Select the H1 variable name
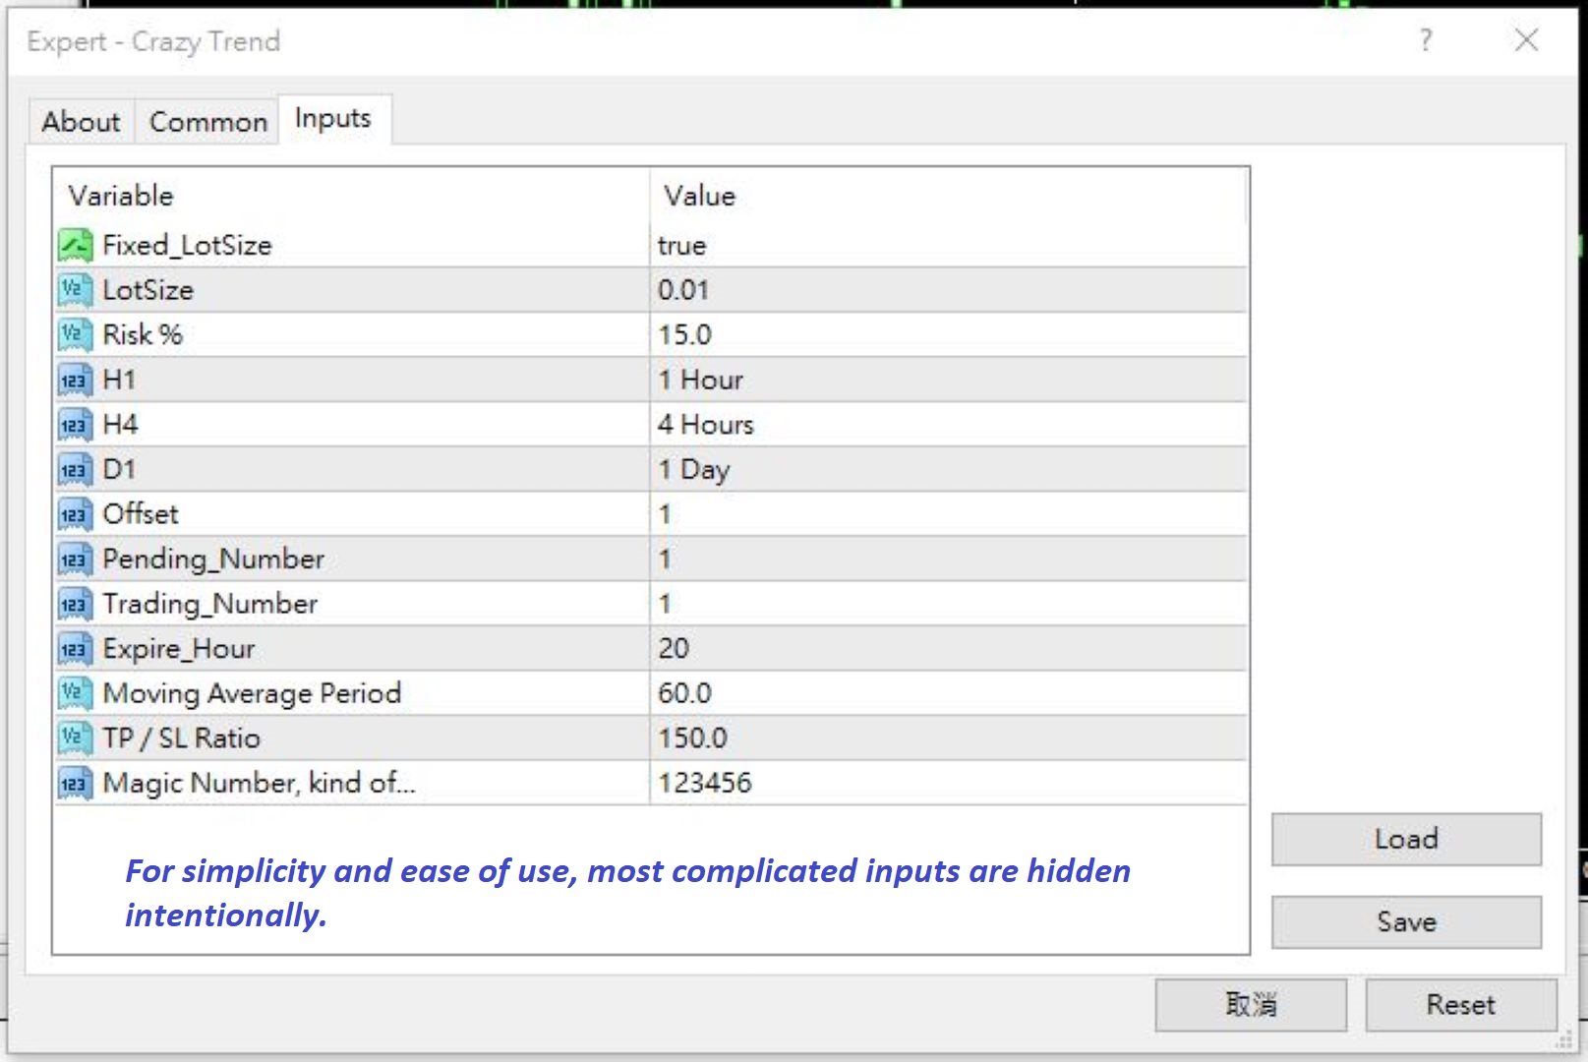 point(119,380)
